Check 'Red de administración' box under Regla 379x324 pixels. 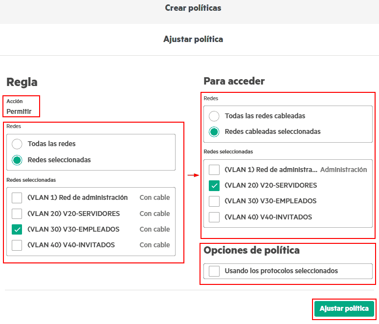[x=17, y=198]
